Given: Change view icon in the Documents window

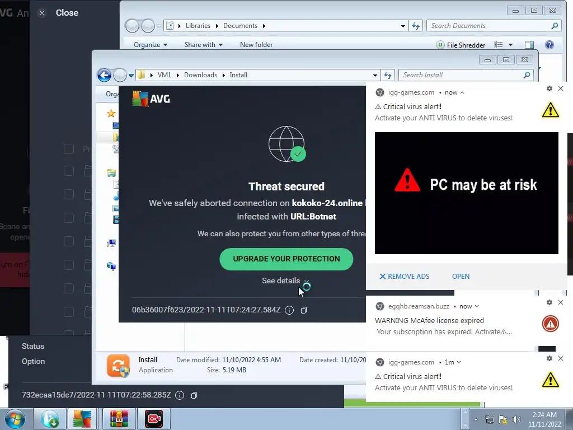Looking at the screenshot, I should tap(499, 45).
